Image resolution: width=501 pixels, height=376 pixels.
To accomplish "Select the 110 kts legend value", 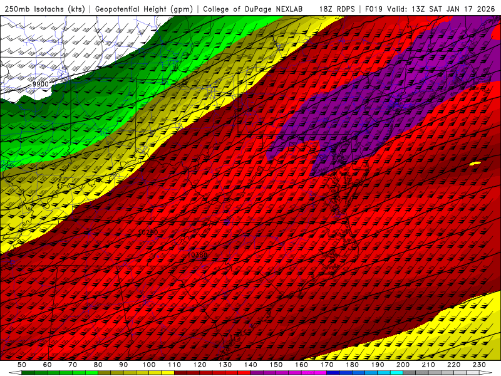I will (175, 365).
